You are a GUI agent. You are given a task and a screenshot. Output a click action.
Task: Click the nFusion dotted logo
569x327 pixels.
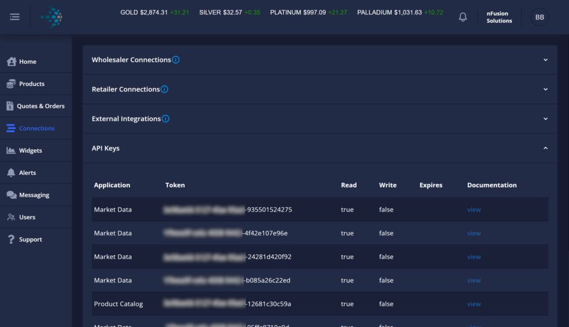[x=52, y=17]
